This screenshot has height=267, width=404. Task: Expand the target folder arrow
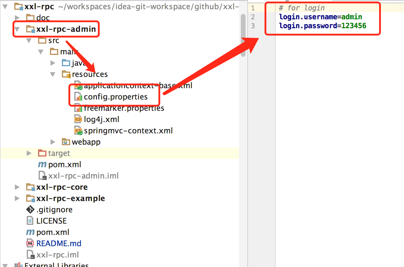click(x=29, y=153)
